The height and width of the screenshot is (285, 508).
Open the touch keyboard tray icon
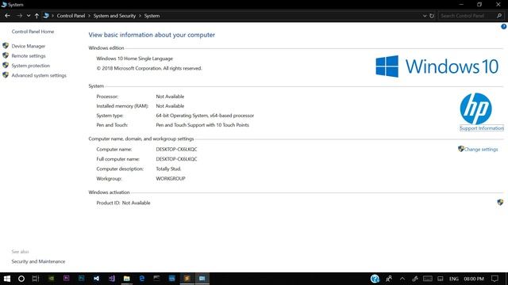(427, 279)
